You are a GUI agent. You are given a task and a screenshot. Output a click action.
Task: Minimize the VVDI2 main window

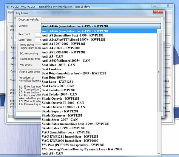[x=154, y=6]
